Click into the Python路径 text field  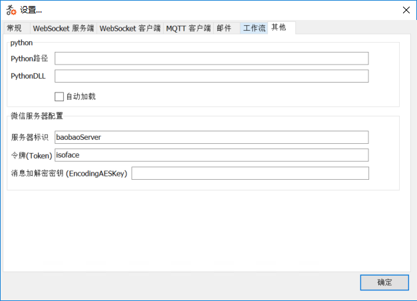click(211, 59)
